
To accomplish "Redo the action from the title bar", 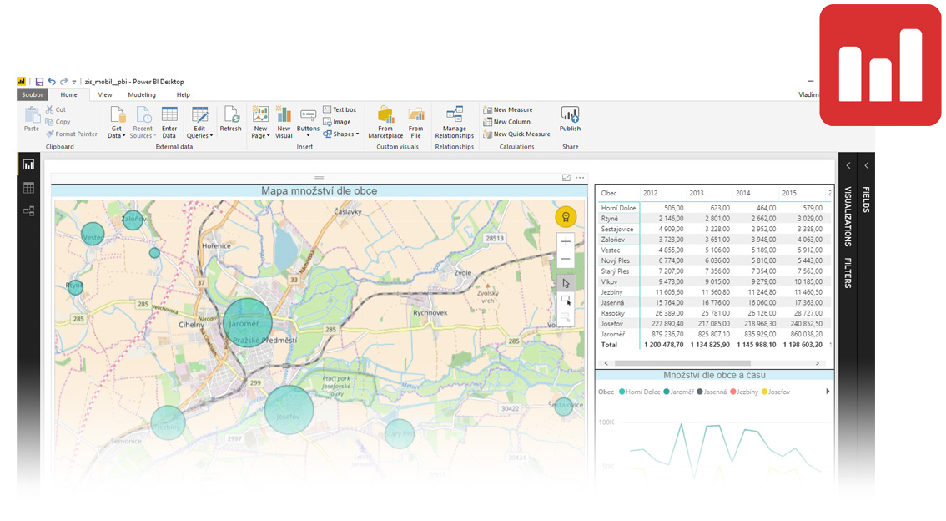I will click(63, 82).
